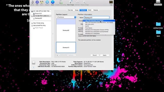The image size is (164, 92).
Task: Select 32.72 GB PNY USB disk
Action: coord(41,16)
